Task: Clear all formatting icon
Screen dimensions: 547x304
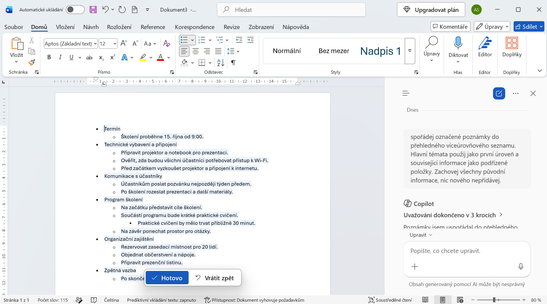Action: pyautogui.click(x=167, y=44)
